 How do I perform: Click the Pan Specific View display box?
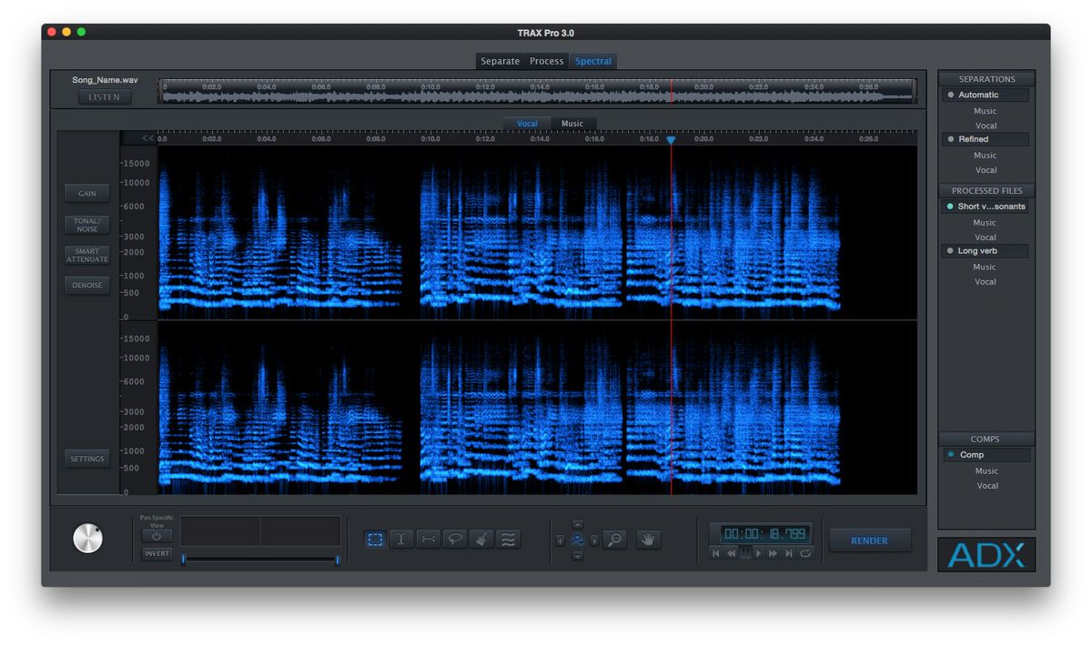(260, 531)
